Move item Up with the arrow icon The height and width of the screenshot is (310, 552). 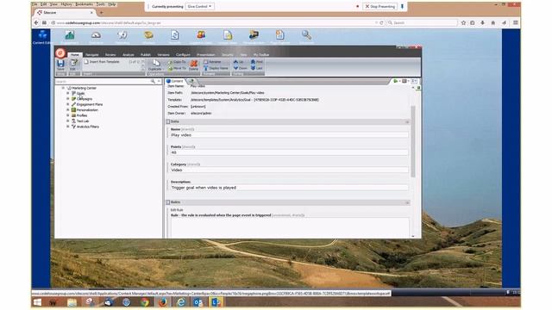click(235, 62)
